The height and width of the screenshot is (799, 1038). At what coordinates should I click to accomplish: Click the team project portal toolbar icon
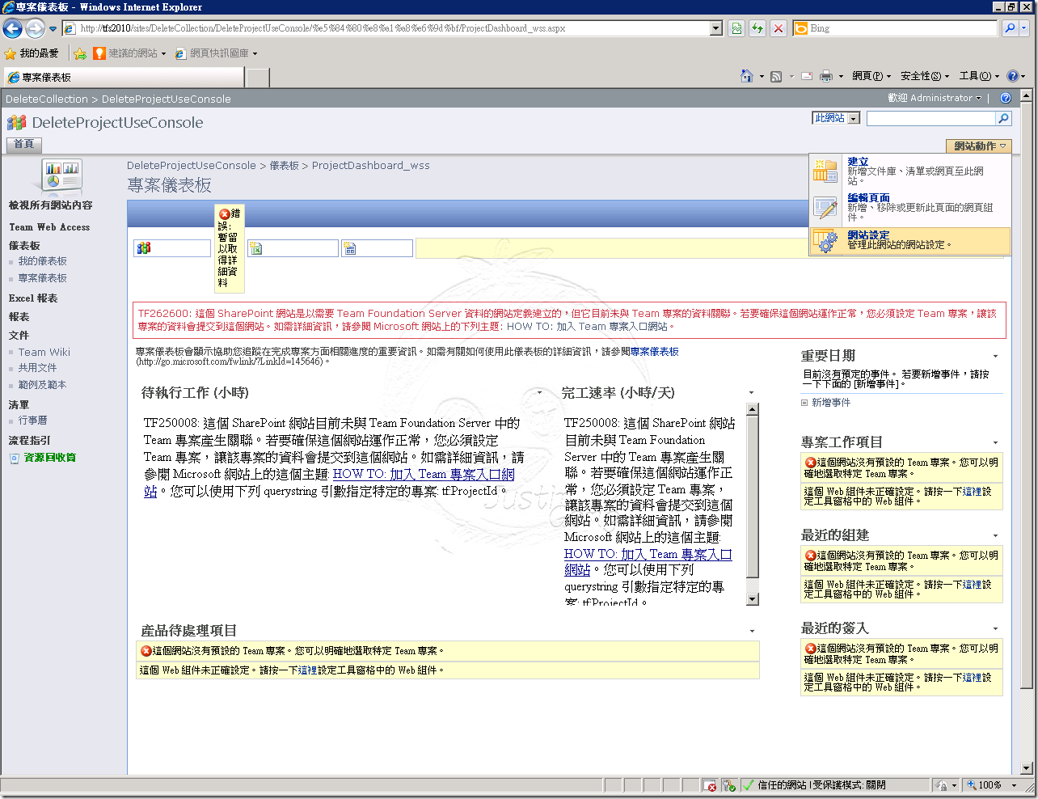[x=144, y=248]
